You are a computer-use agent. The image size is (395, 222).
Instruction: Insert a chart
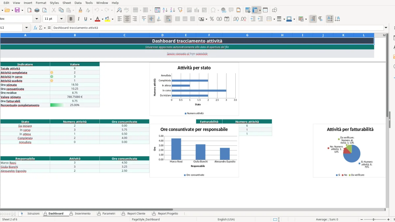coord(197,10)
